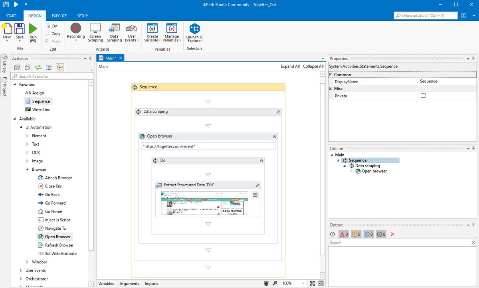The image size is (479, 288).
Task: Start the Recording wizard
Action: point(76,32)
